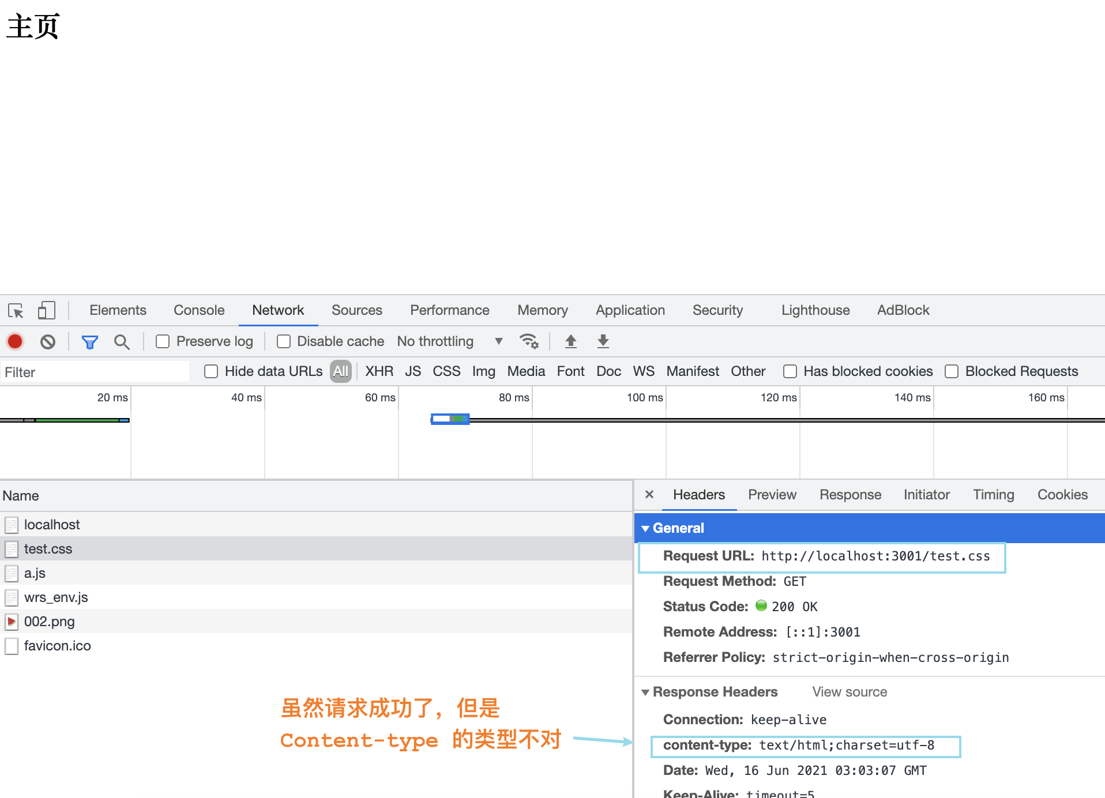Viewport: 1105px width, 798px height.
Task: Check Hide data URLs
Action: coord(211,371)
